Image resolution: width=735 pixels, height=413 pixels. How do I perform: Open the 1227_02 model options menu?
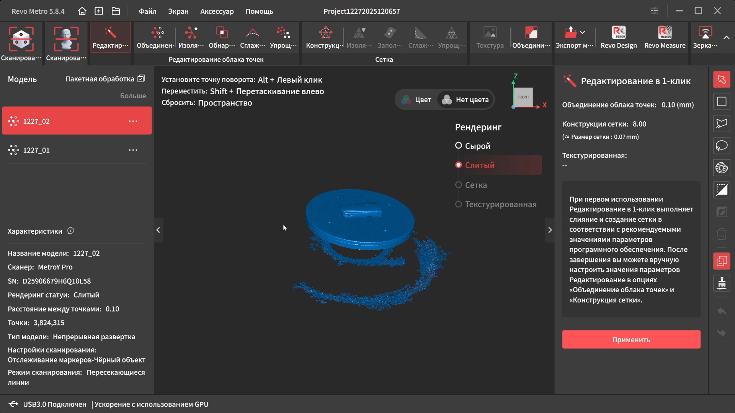pyautogui.click(x=133, y=121)
